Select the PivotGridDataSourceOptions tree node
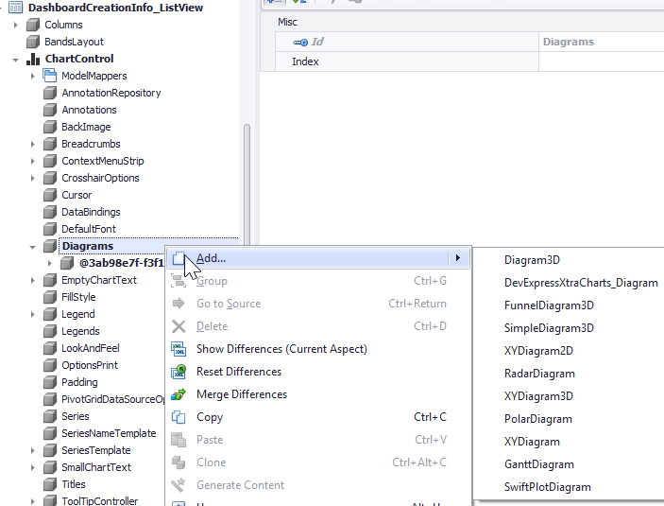664x506 pixels. pos(112,399)
